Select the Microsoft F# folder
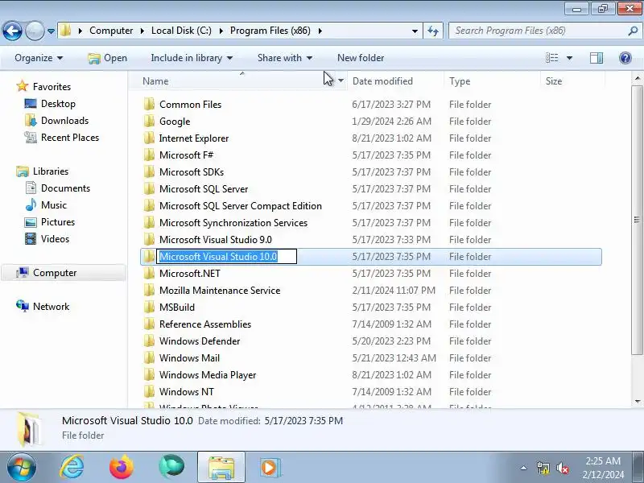 tap(187, 155)
